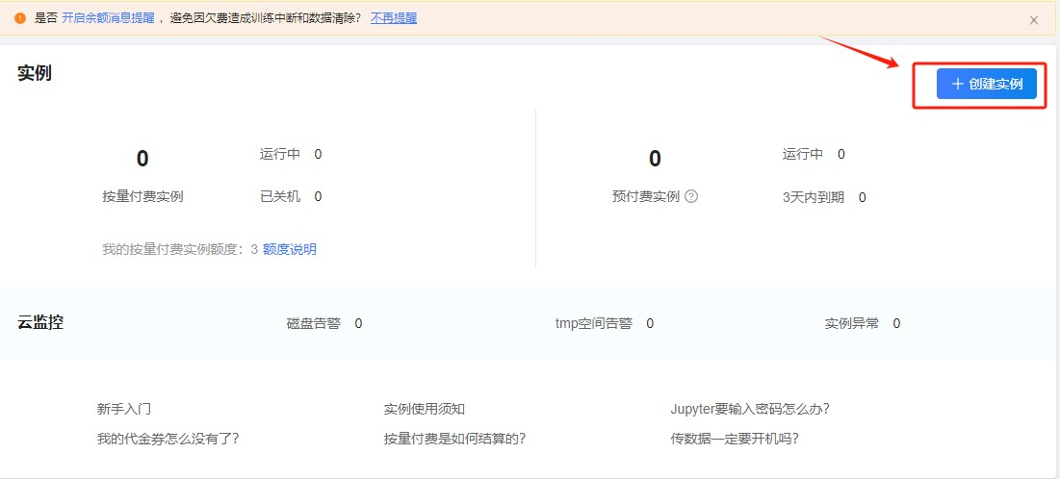Click the 云监控 heading

coord(40,322)
